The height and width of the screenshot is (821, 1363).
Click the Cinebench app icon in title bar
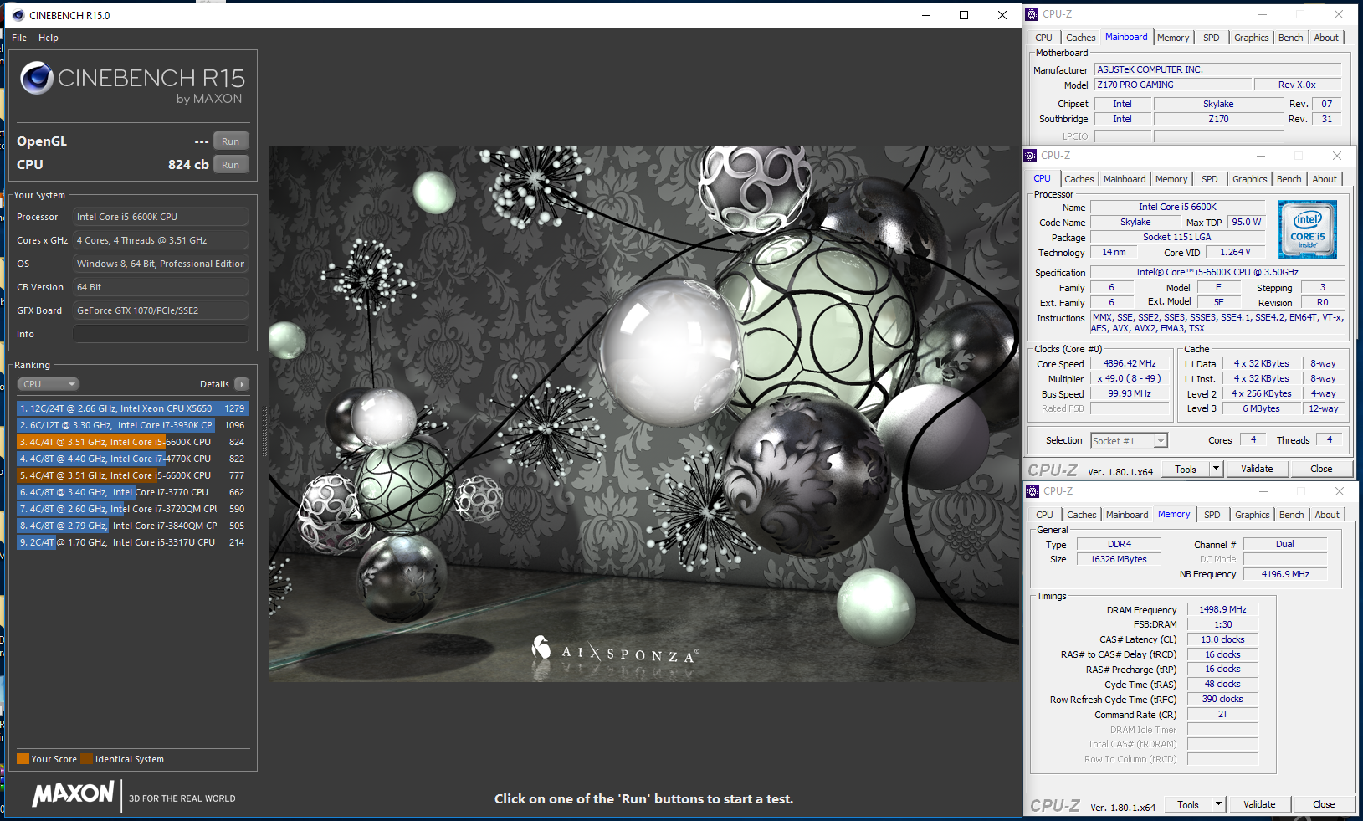pyautogui.click(x=18, y=15)
